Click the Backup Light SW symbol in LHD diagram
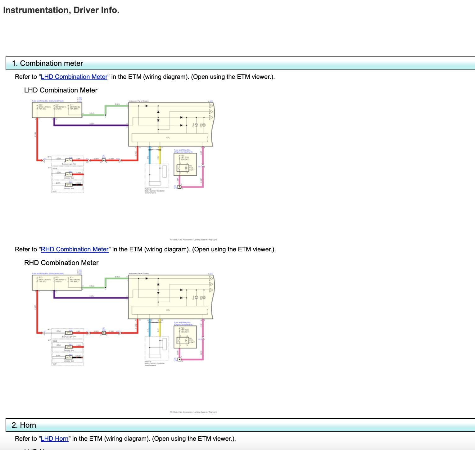475x450 pixels. [x=69, y=160]
